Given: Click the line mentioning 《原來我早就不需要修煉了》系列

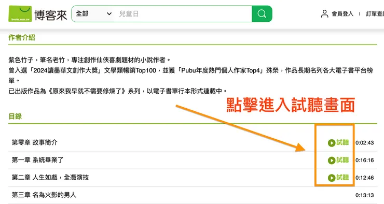Looking at the screenshot, I should click(118, 91).
